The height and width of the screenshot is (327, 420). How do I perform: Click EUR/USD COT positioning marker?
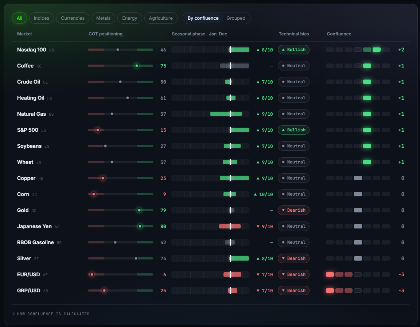pos(92,274)
